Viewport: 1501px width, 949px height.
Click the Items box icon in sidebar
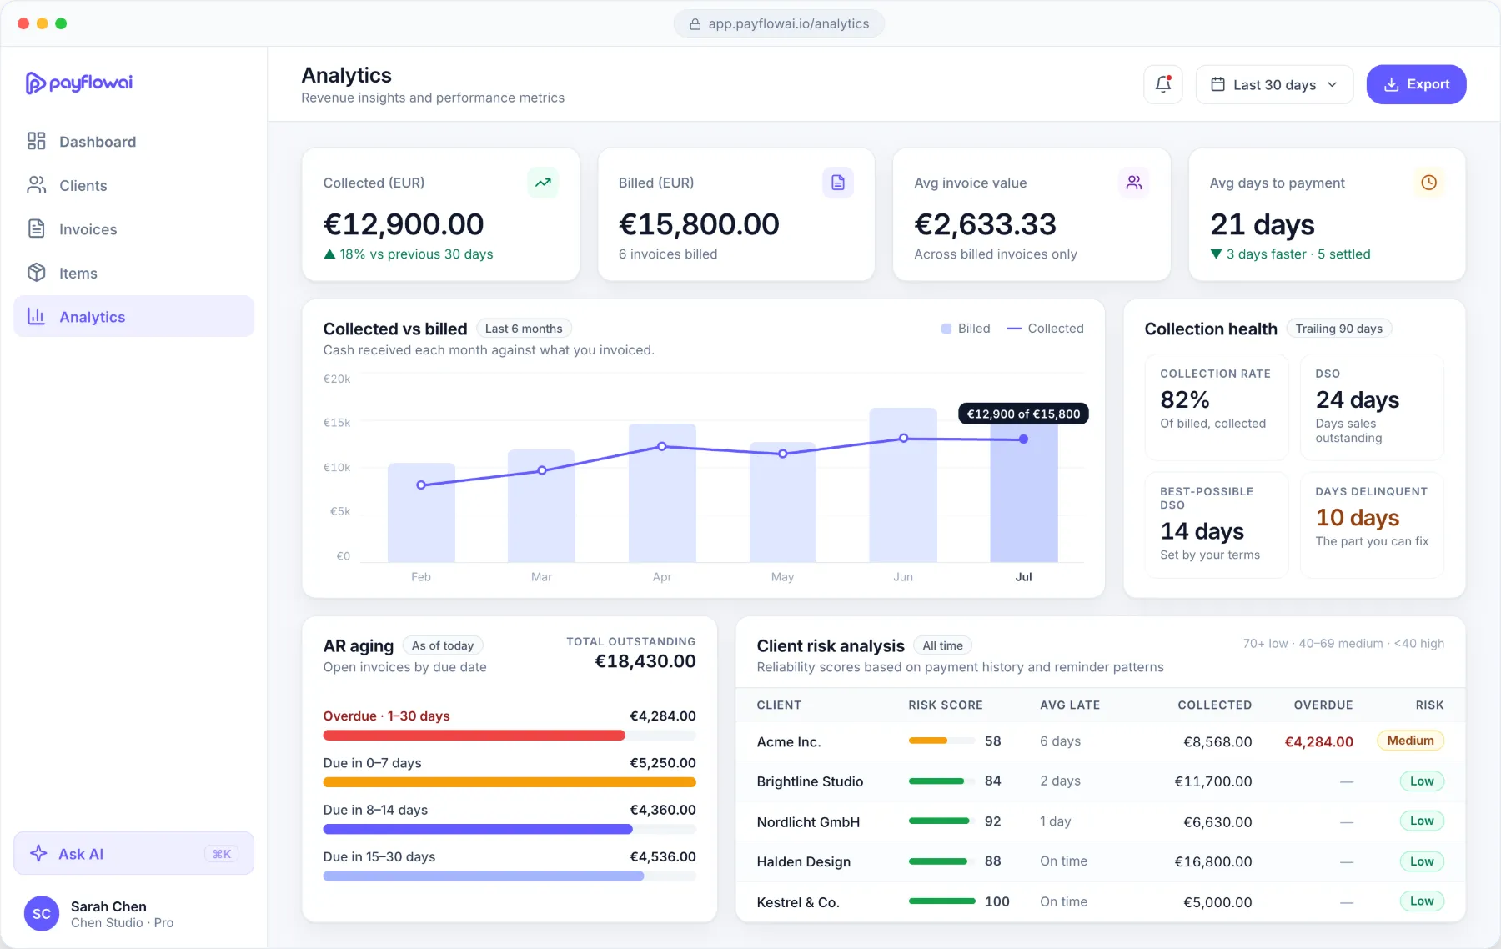(37, 273)
